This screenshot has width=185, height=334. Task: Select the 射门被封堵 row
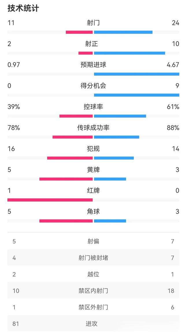point(93,258)
